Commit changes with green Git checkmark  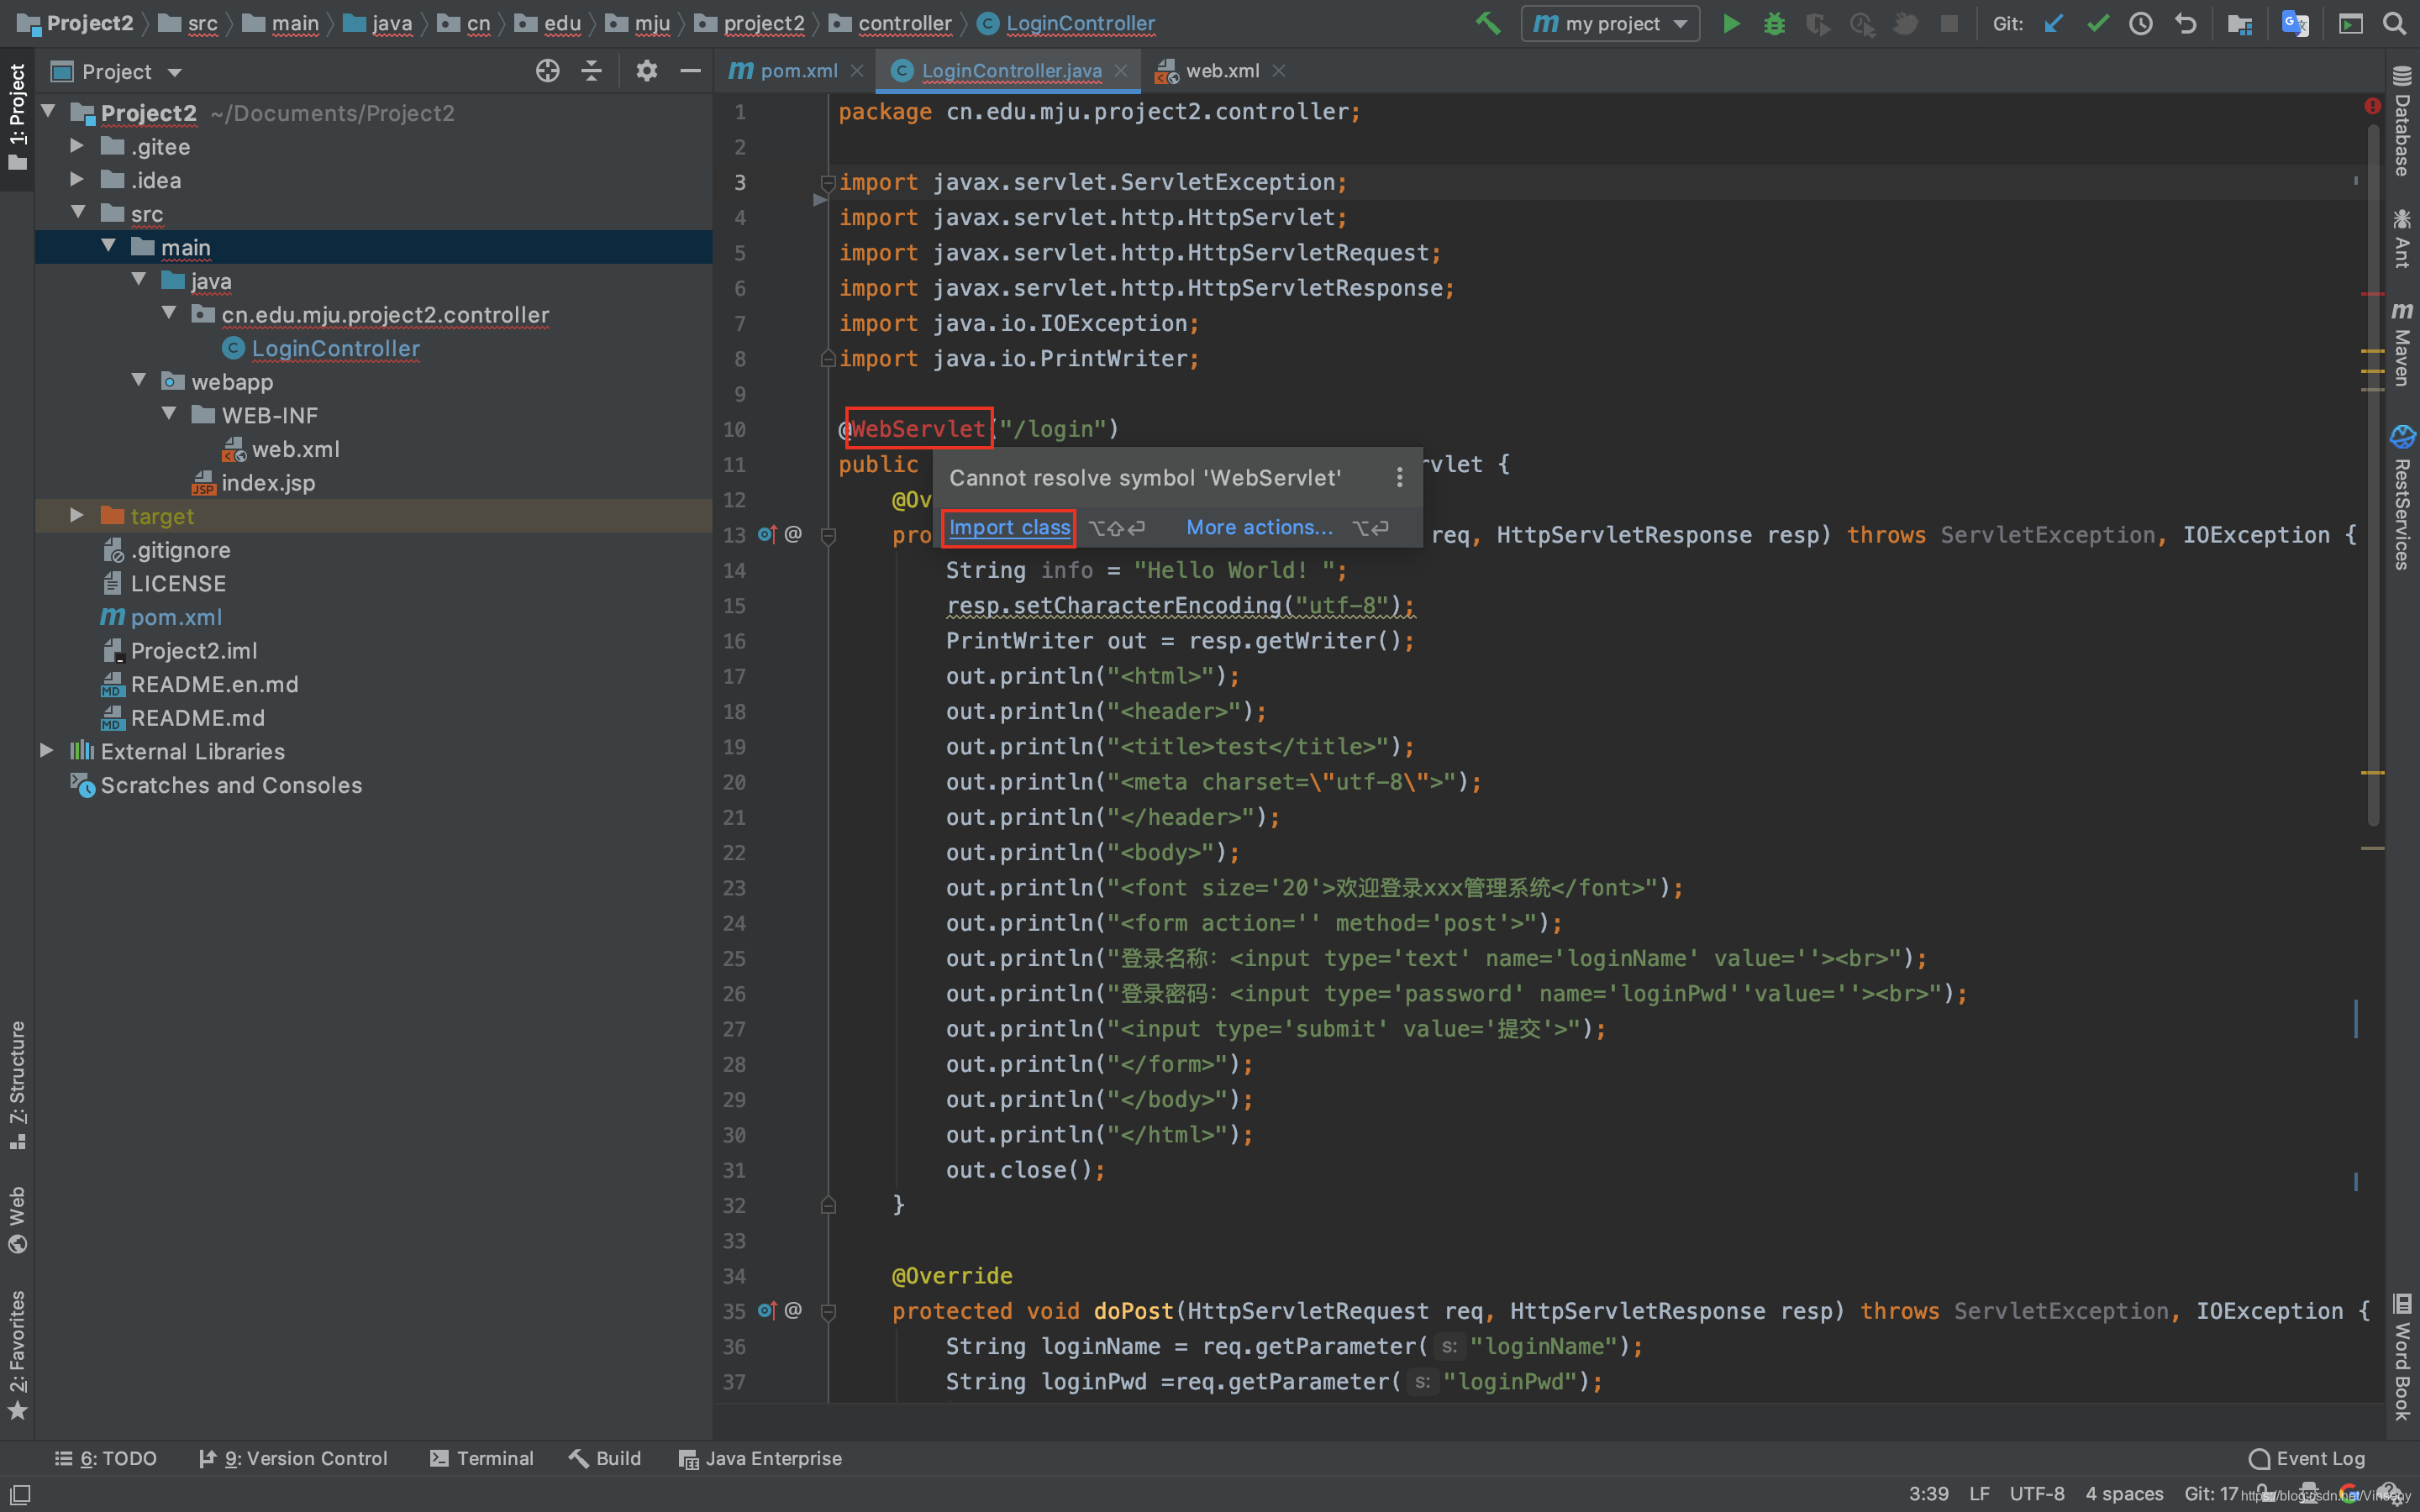click(x=2097, y=23)
